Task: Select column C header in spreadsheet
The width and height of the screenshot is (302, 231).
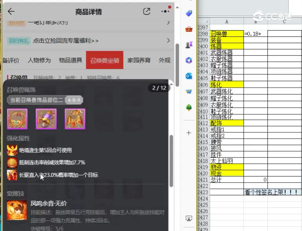Action: click(x=284, y=22)
